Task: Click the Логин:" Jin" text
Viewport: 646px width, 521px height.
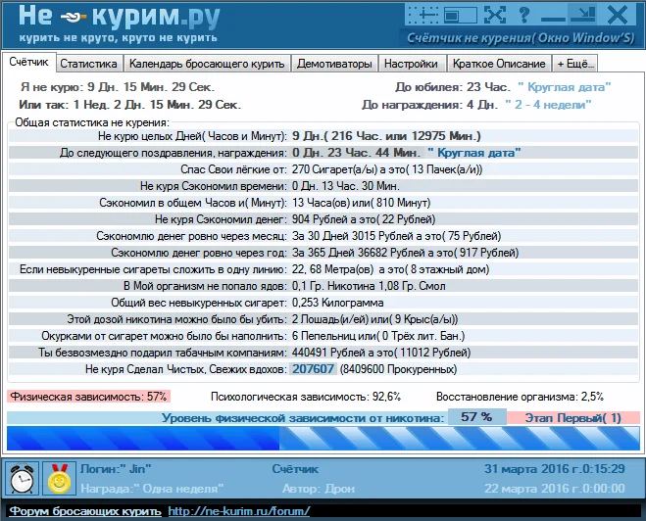Action: coord(116,469)
